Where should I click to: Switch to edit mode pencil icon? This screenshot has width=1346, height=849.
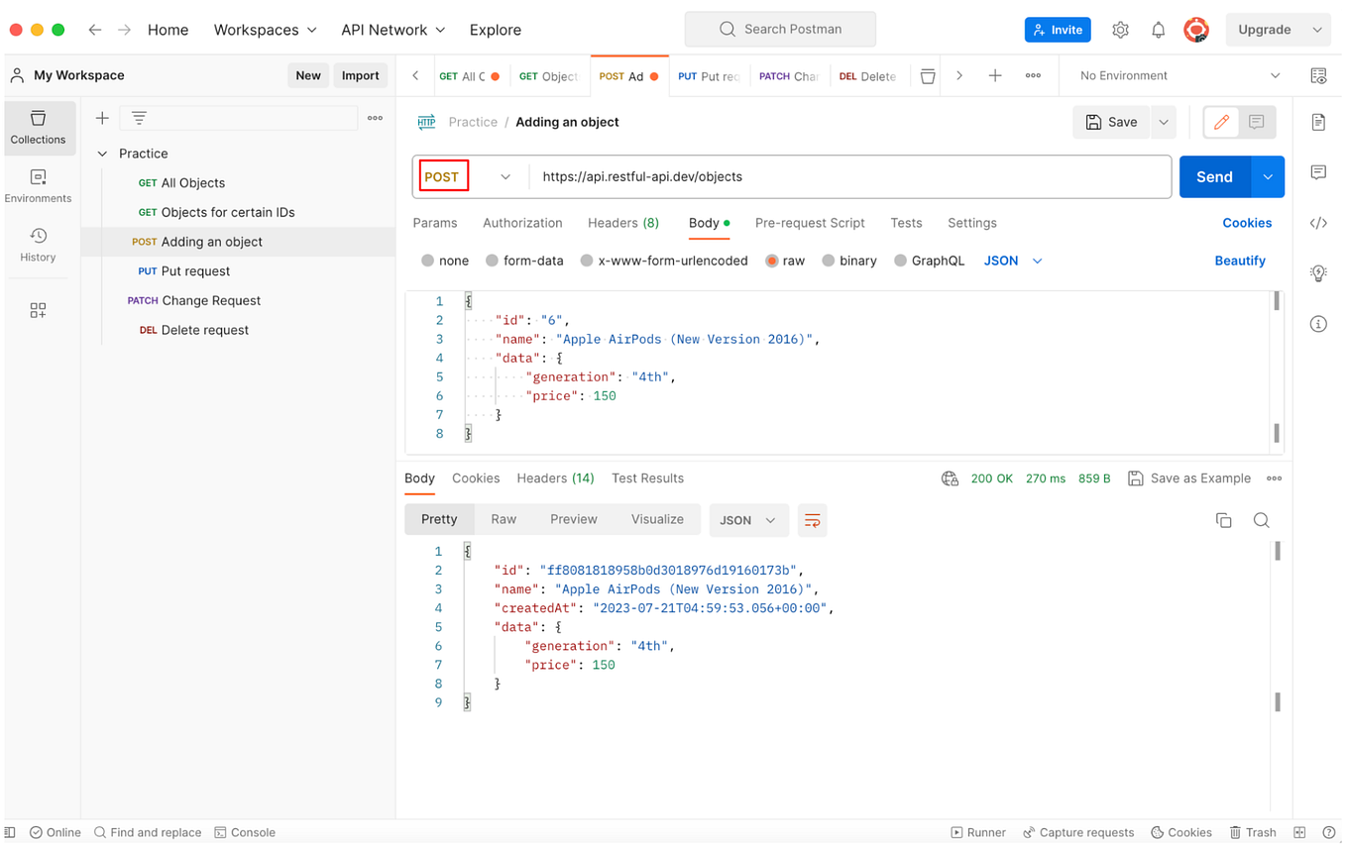(1221, 122)
